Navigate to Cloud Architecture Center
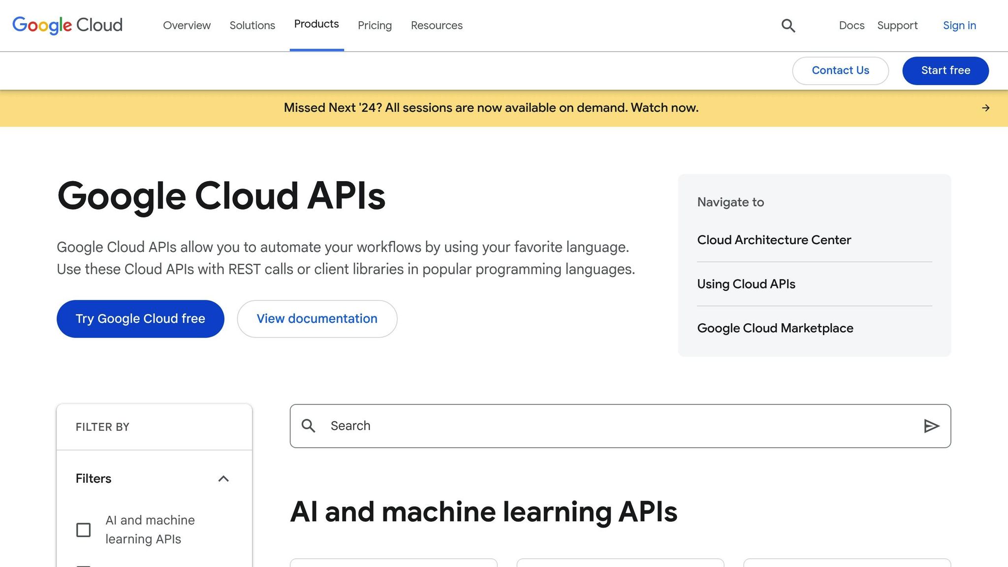The width and height of the screenshot is (1008, 567). [x=774, y=240]
